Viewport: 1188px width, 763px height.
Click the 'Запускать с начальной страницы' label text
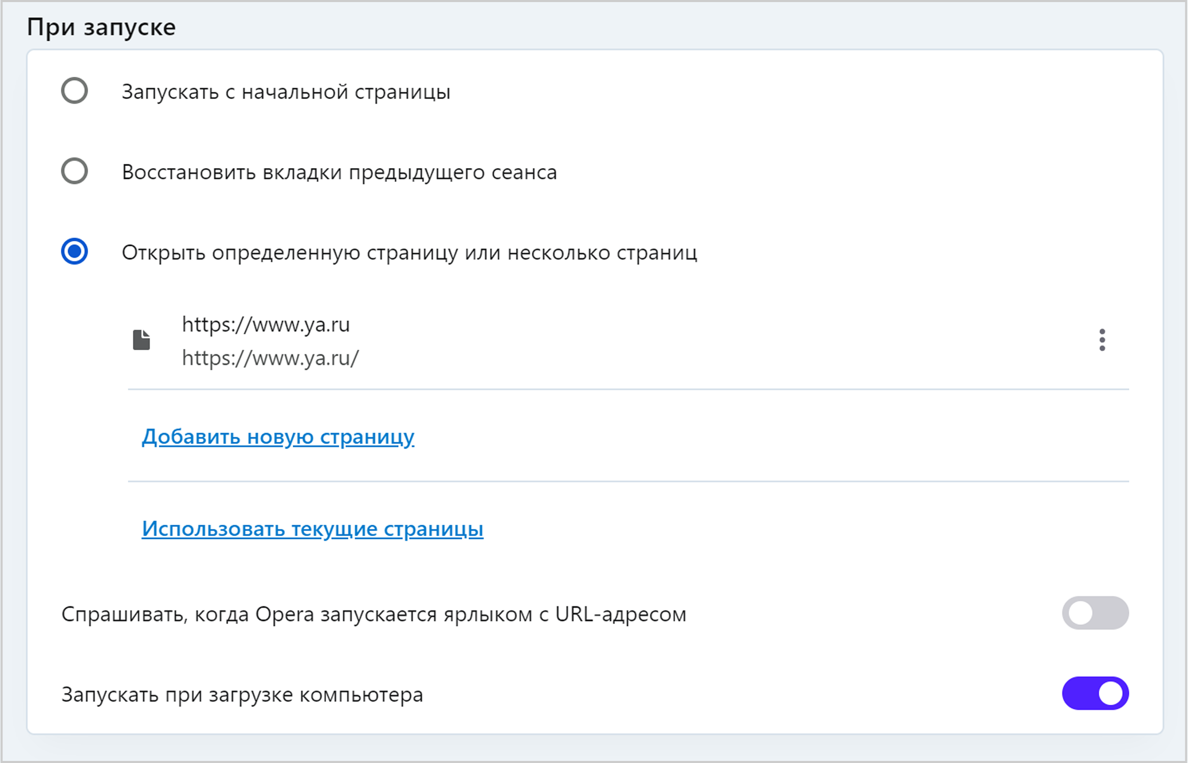click(286, 92)
